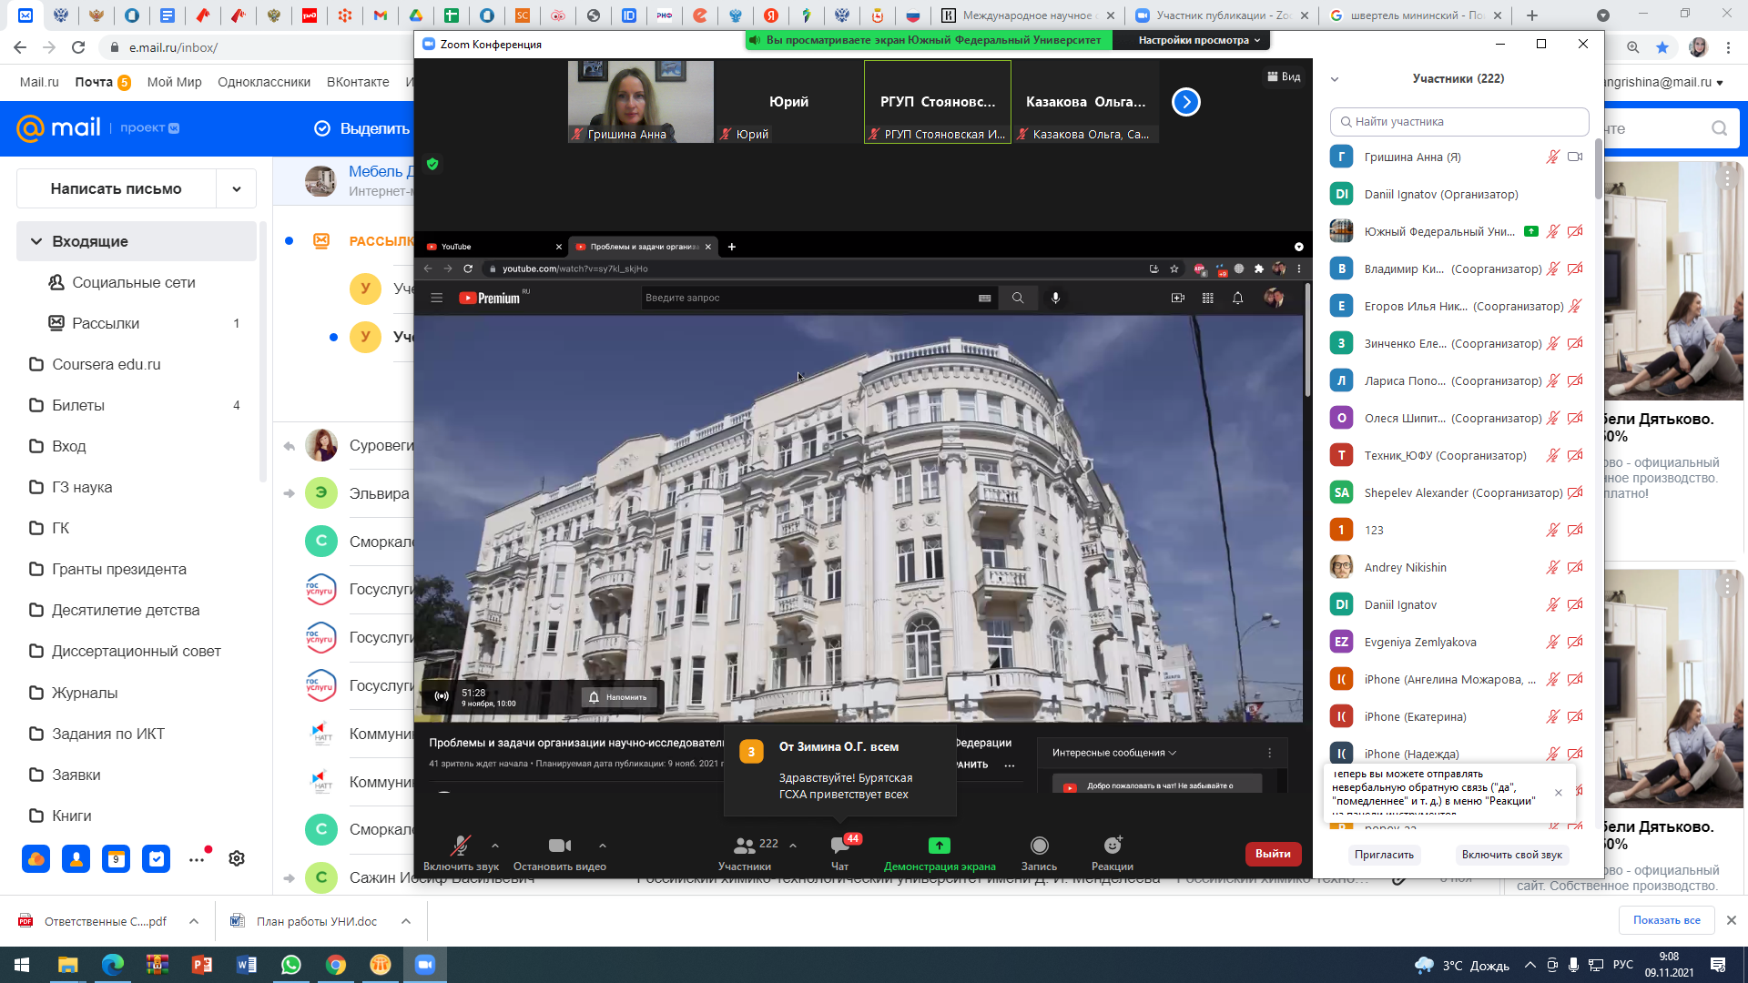
Task: Open menu arrow for Ответственные С...pdf download
Action: (x=194, y=922)
